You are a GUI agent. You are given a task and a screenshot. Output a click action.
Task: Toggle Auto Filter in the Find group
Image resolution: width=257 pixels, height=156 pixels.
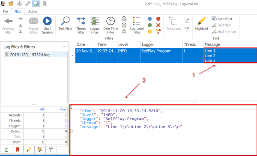[222, 19]
